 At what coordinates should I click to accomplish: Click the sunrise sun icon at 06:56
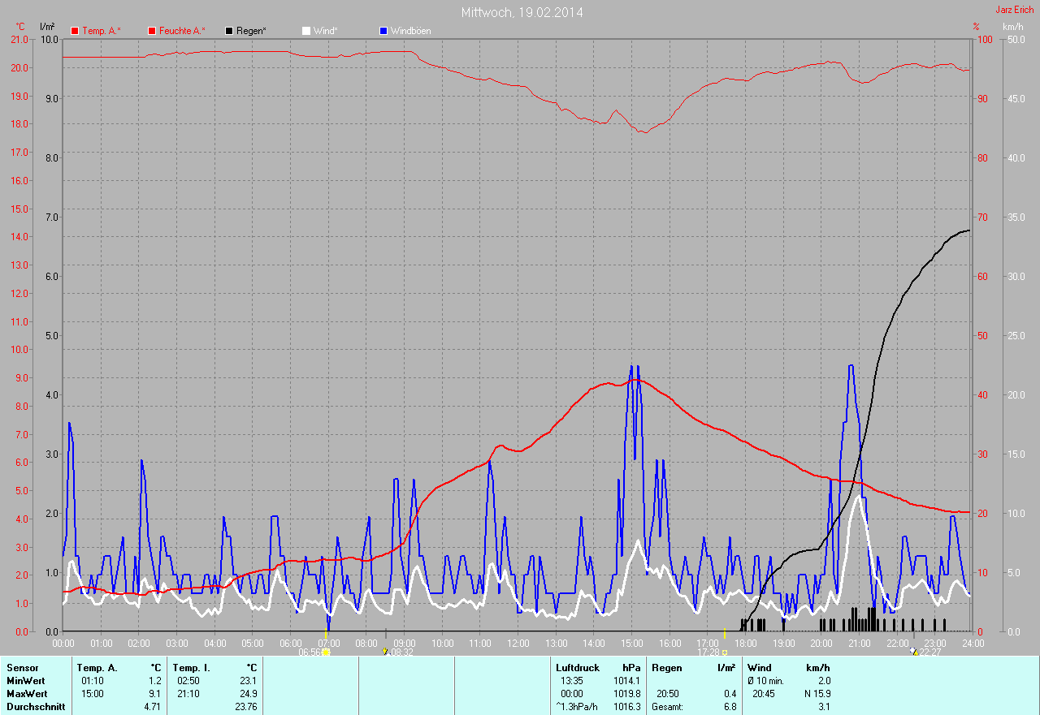326,652
